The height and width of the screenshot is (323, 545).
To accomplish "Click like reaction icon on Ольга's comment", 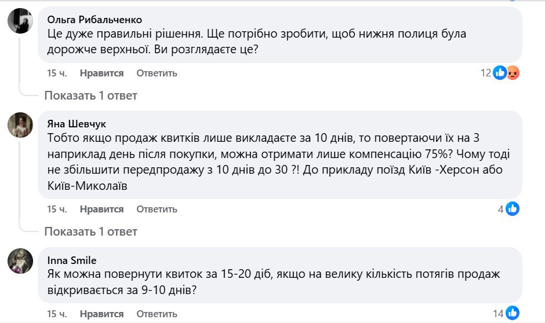I will pos(500,73).
